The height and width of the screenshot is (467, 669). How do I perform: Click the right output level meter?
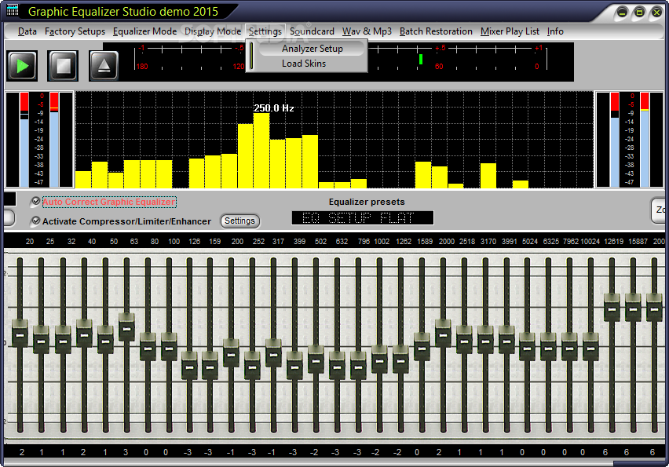click(629, 140)
